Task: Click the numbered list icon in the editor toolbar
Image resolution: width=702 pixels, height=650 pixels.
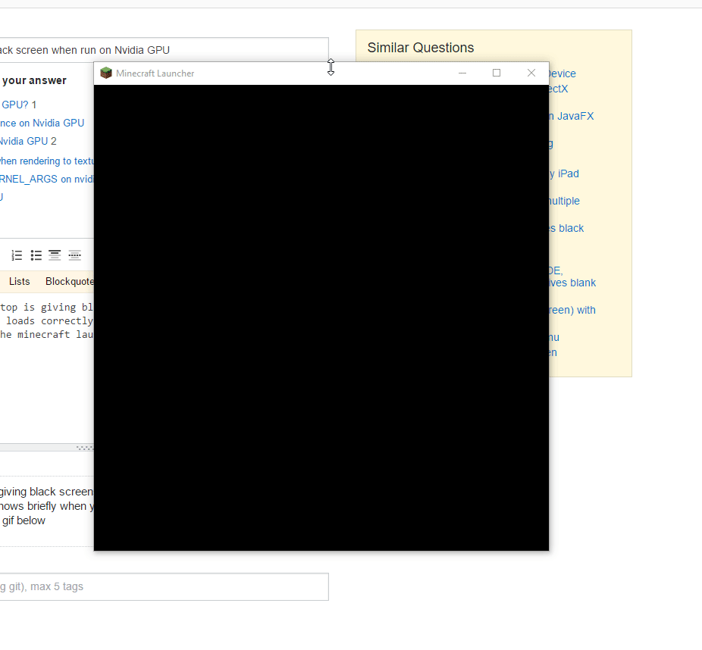Action: click(x=17, y=255)
